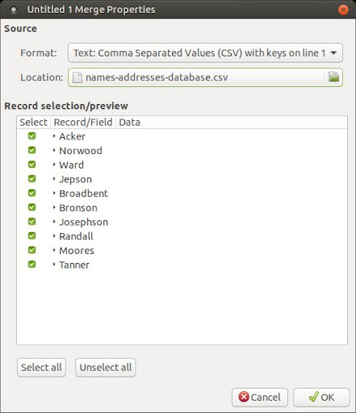Close the Merge Properties dialog
356x413 pixels.
(x=343, y=10)
